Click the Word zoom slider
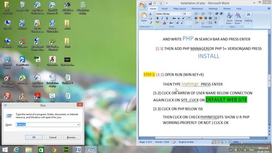Screen dimensions: 272x153 (253, 142)
